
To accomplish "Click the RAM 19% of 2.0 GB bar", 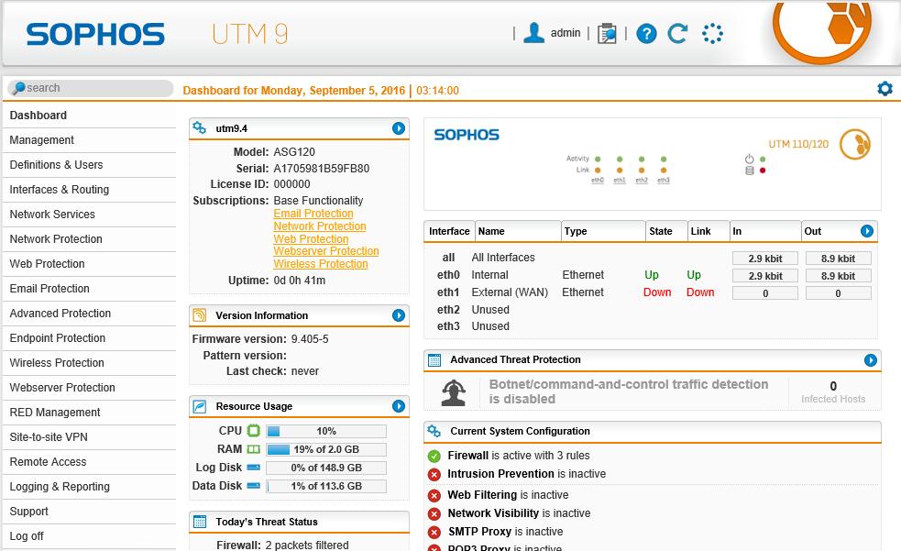I will click(325, 449).
